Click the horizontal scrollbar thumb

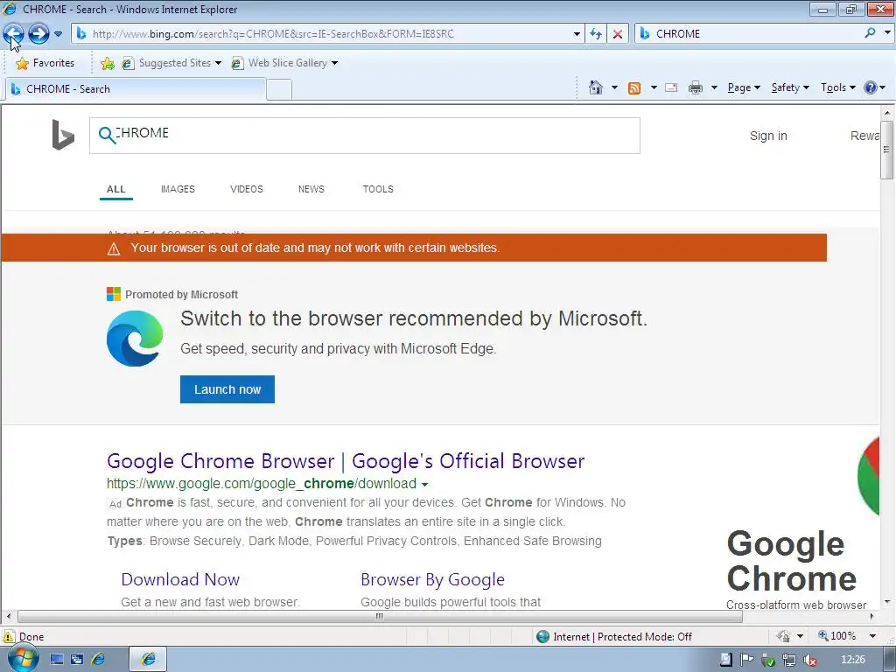pyautogui.click(x=380, y=617)
